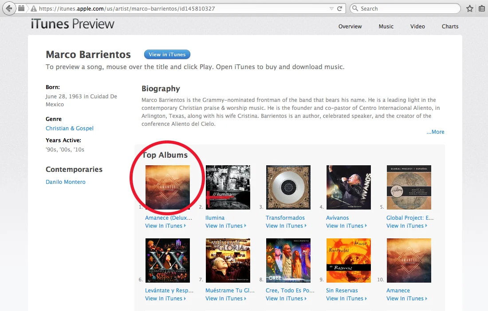Screen dimensions: 488x311
Task: Click View In iTunes under Avívanos
Action: pos(346,226)
